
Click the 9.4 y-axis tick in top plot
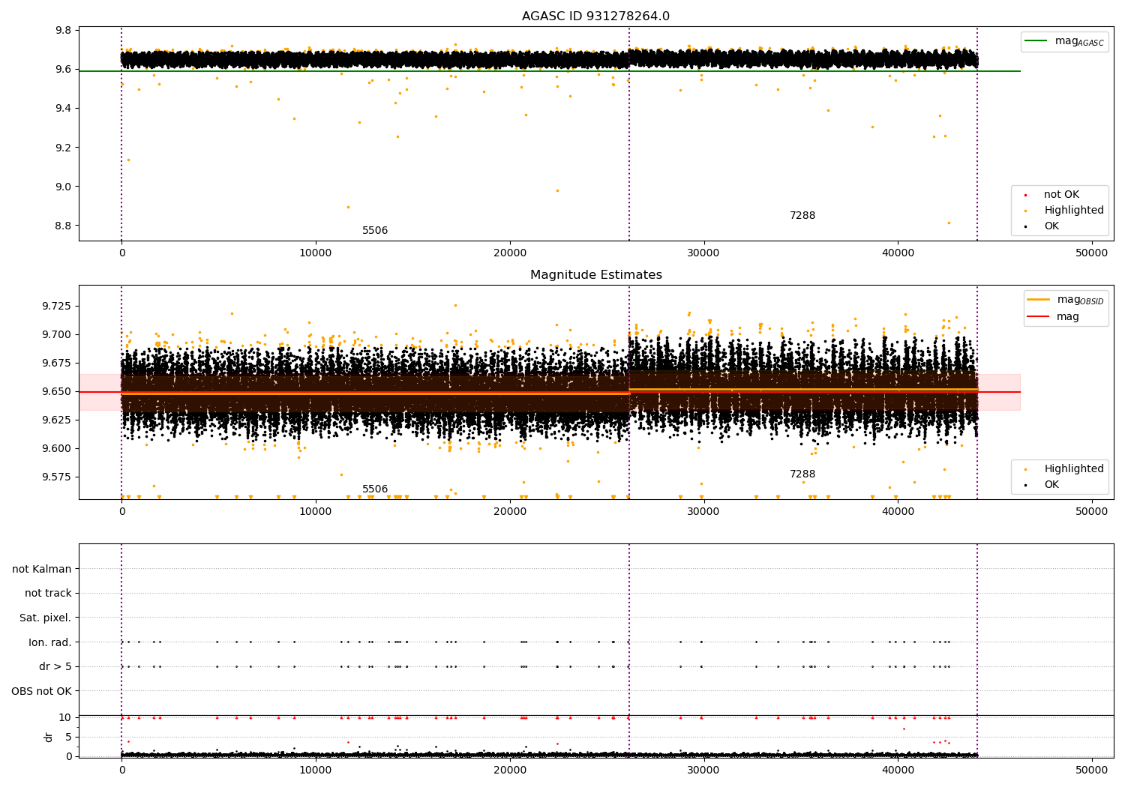[64, 109]
